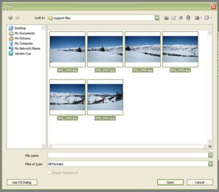Create a new folder icon

(x=174, y=18)
